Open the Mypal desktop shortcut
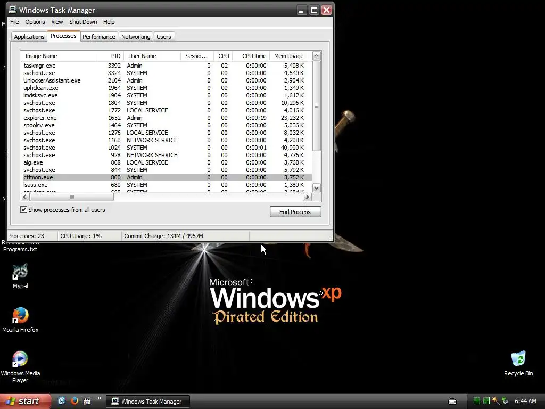 (20, 276)
